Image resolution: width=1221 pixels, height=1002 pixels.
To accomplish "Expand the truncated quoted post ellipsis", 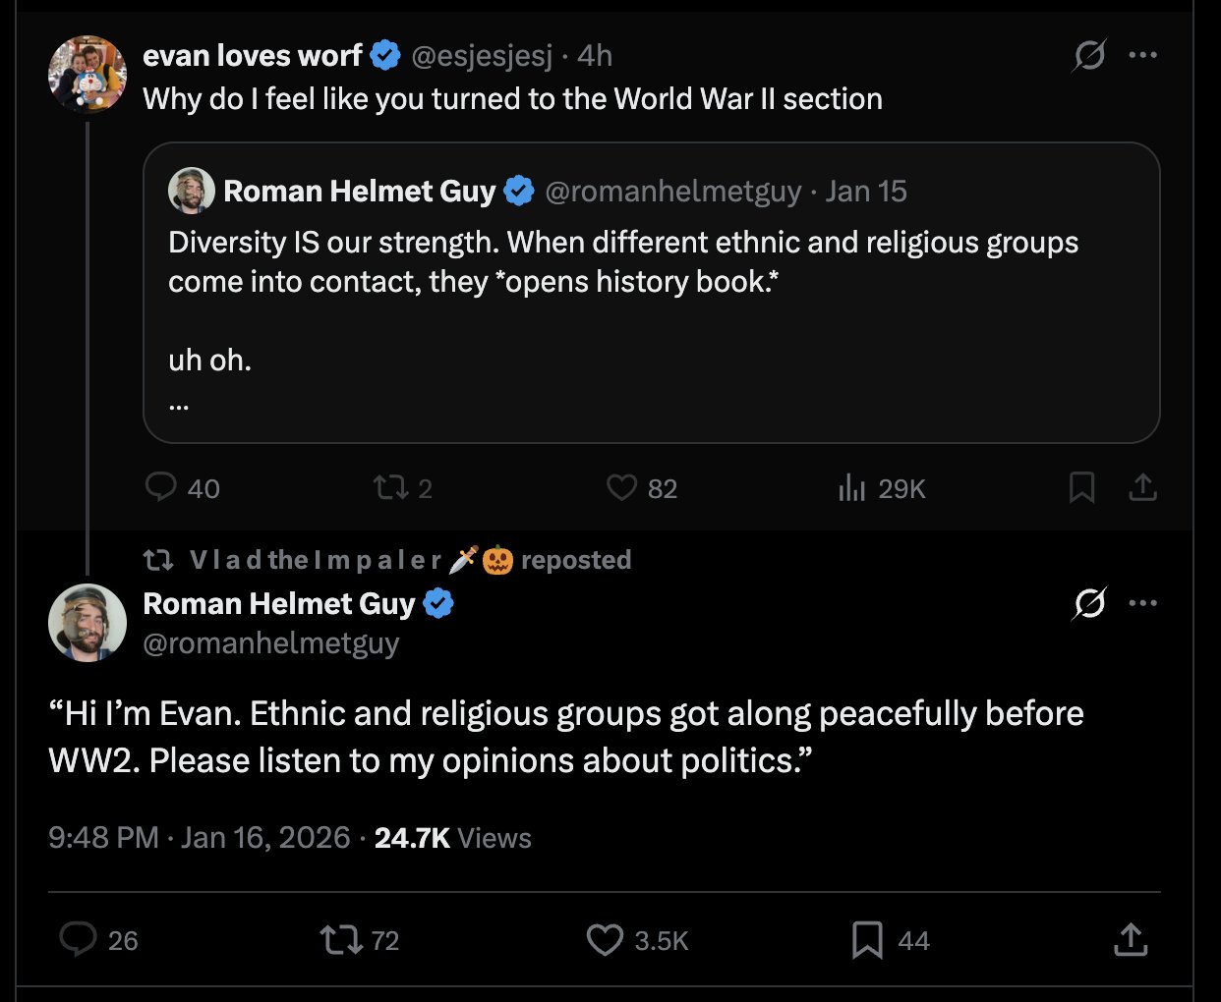I will 178,405.
